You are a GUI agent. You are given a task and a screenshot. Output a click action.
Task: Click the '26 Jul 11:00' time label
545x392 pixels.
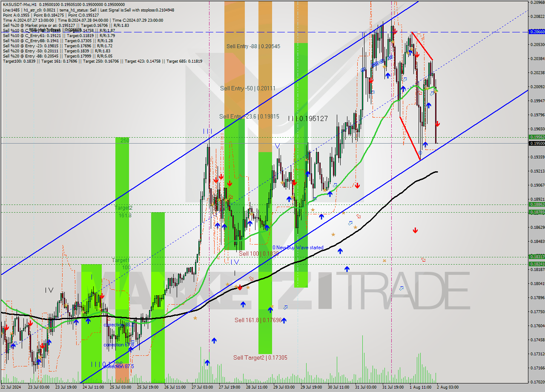click(x=175, y=387)
